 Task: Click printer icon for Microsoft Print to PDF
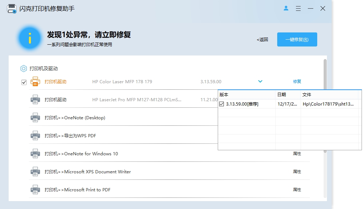[x=35, y=190]
